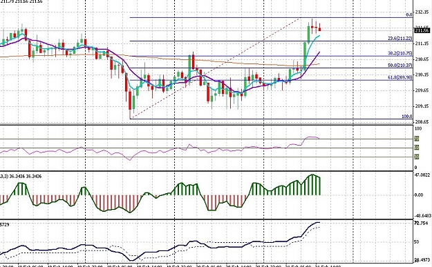Click the 47.0022 histogram scale maximum
This screenshot has height=267, width=432.
422,175
